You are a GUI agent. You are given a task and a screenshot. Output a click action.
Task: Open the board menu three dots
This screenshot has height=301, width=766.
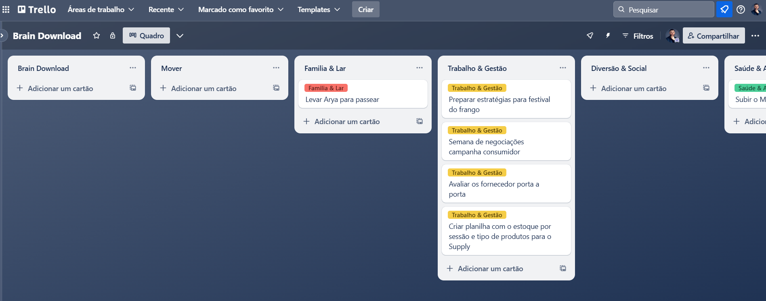(x=755, y=36)
